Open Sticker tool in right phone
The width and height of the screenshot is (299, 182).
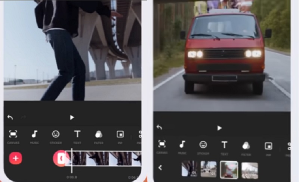(203, 147)
